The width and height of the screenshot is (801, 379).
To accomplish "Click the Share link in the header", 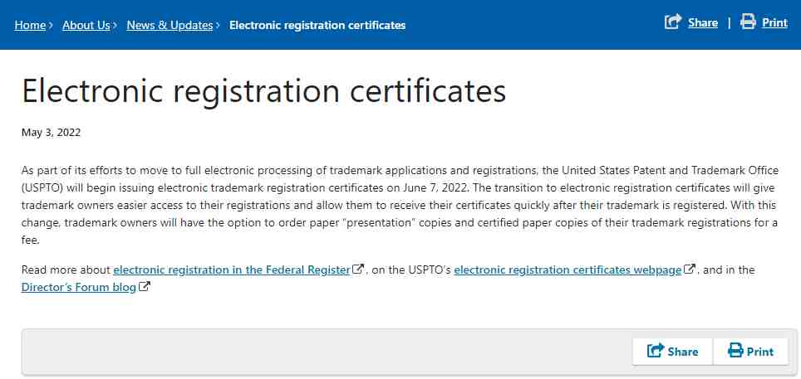I will (x=703, y=23).
